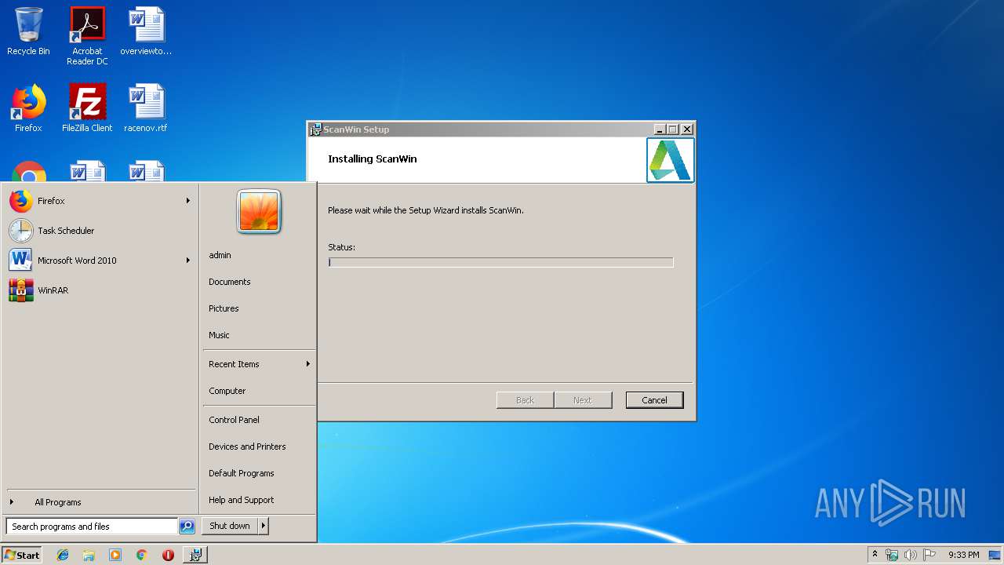1004x565 pixels.
Task: Open shut down options arrow
Action: click(264, 526)
